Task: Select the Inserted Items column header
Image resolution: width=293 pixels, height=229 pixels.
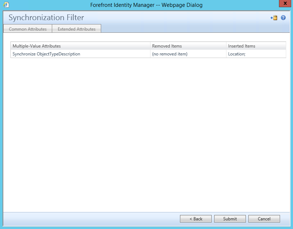Action: (256, 46)
